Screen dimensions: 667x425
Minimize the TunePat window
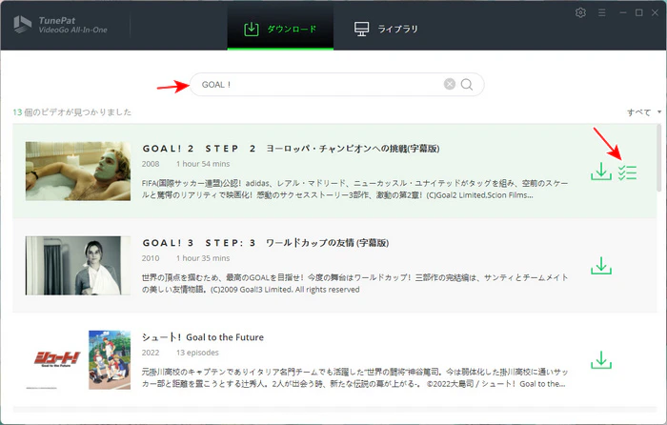[623, 13]
